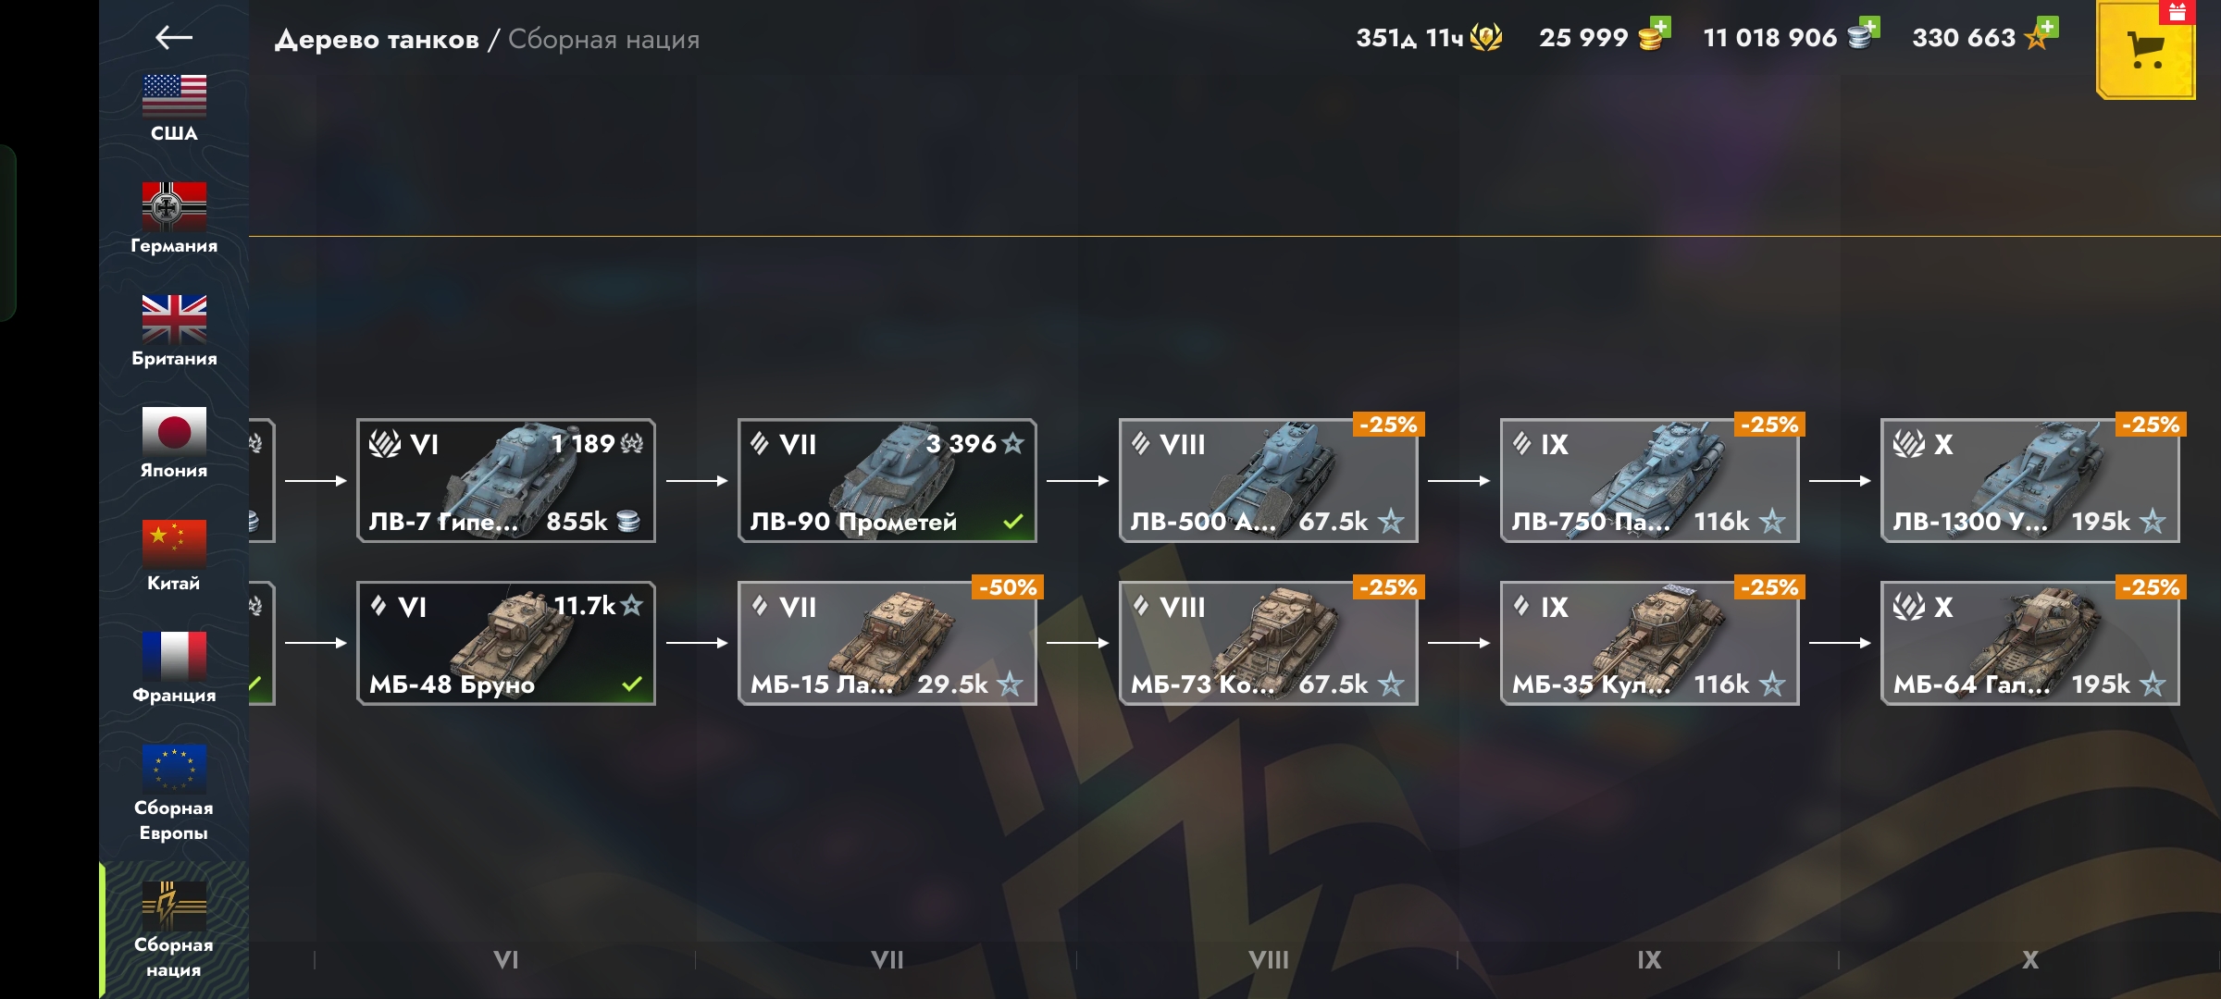Viewport: 2221px width, 999px height.
Task: Select the Германия flag nation
Action: point(174,218)
